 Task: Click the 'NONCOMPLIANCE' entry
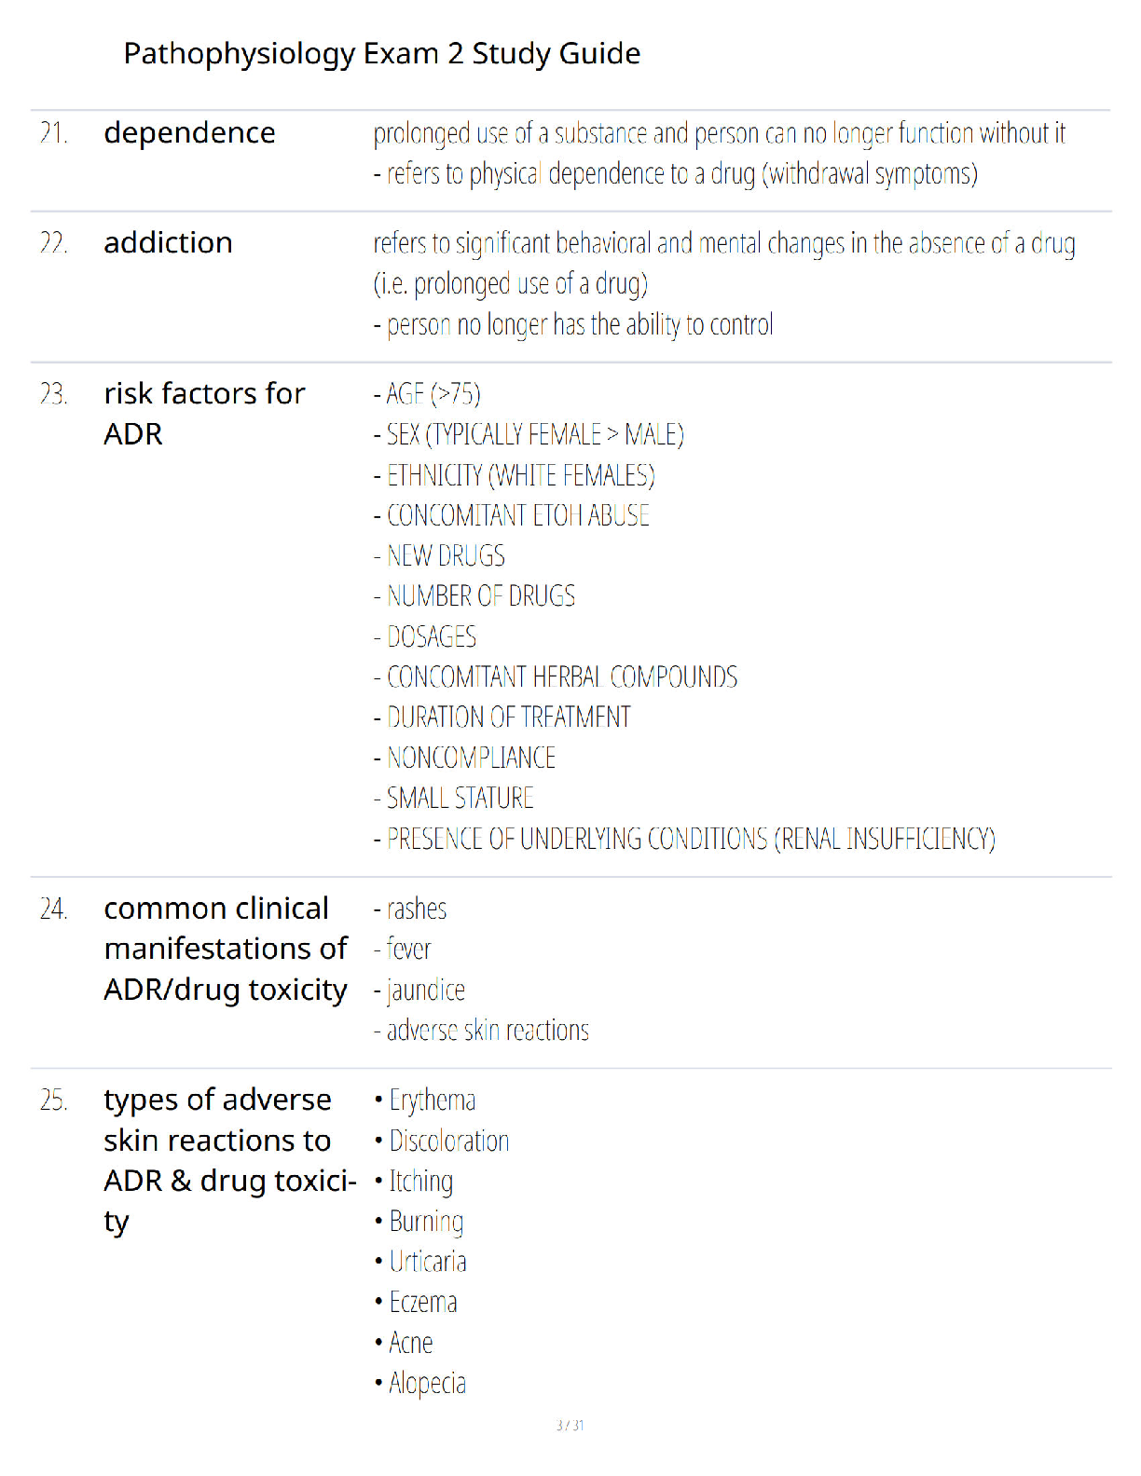[x=464, y=758]
